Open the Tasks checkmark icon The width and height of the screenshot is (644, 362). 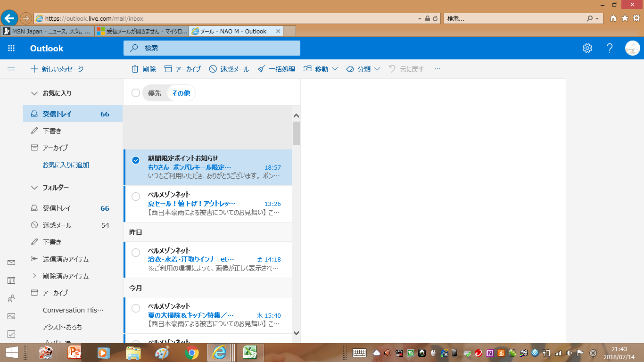(x=11, y=334)
